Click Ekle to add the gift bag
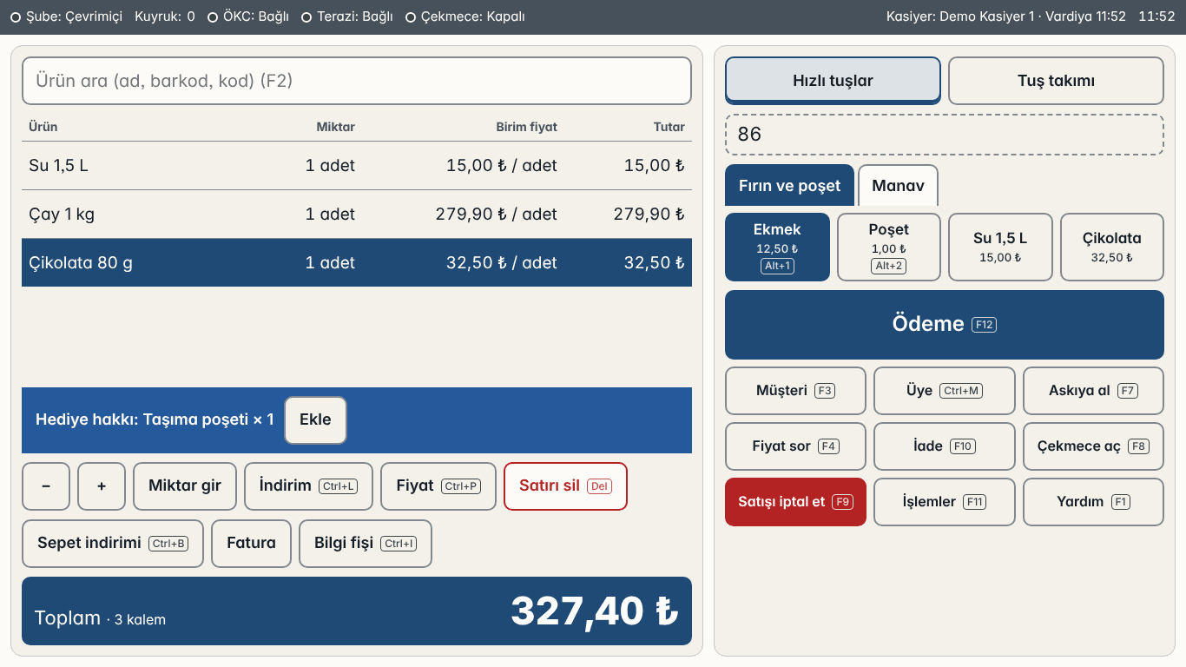The image size is (1186, 667). point(315,420)
